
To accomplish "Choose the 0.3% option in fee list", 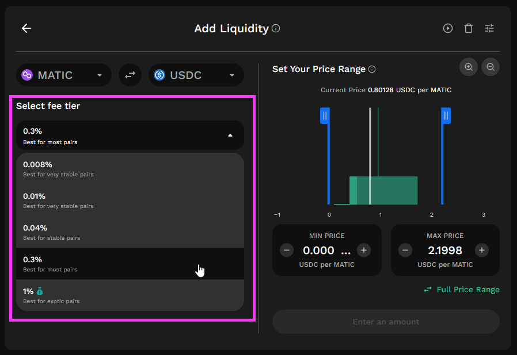I will [x=130, y=263].
